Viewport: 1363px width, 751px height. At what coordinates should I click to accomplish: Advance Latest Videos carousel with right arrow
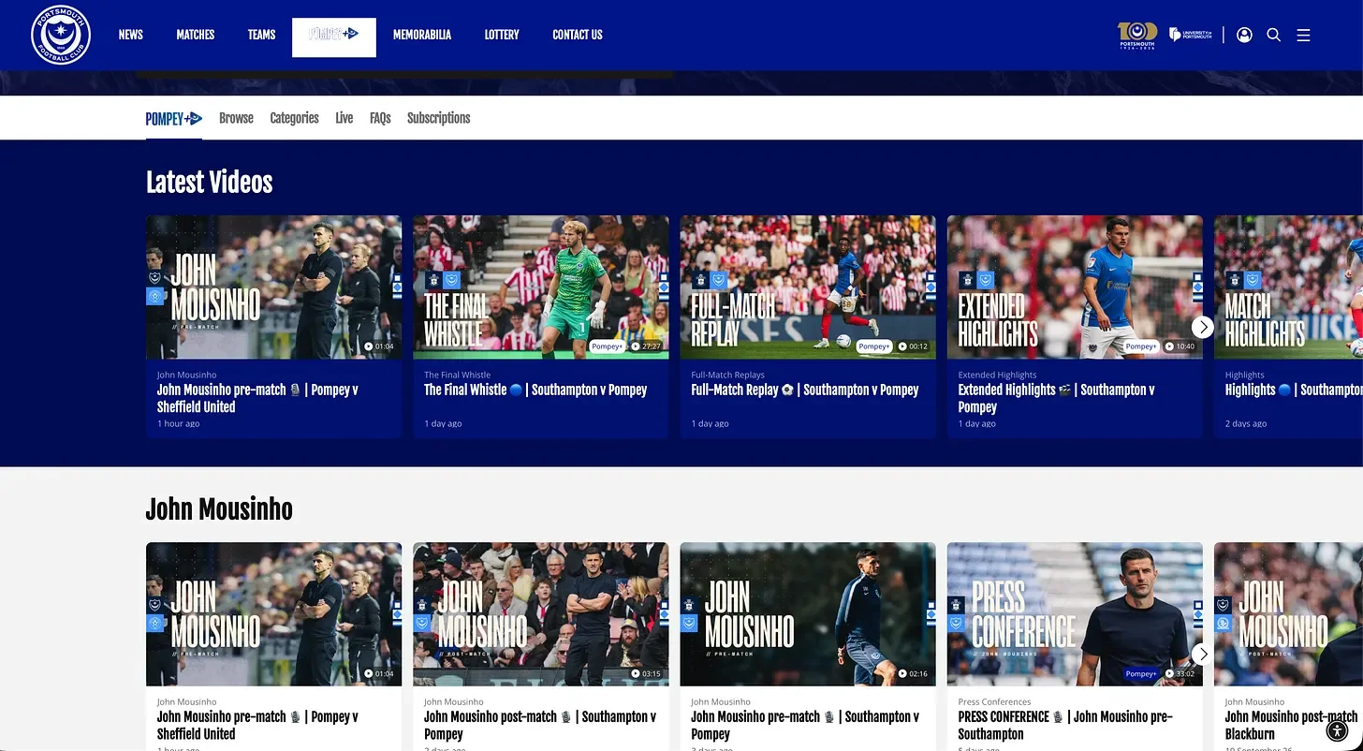tap(1203, 327)
